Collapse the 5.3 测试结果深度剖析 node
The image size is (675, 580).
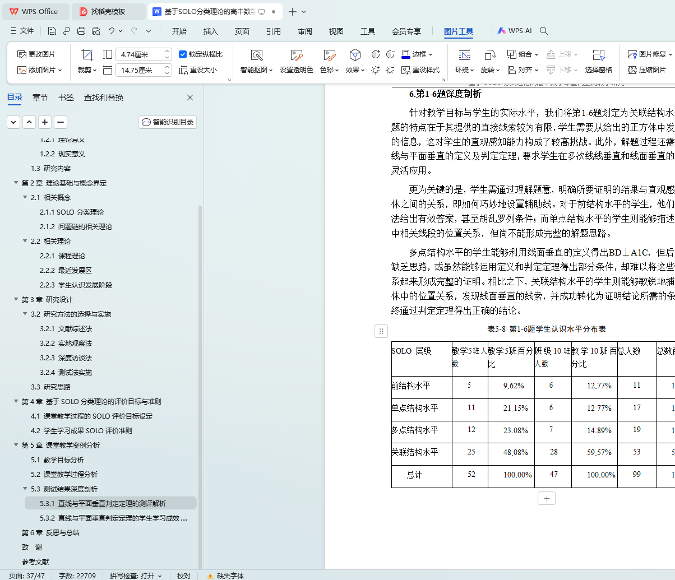click(25, 489)
